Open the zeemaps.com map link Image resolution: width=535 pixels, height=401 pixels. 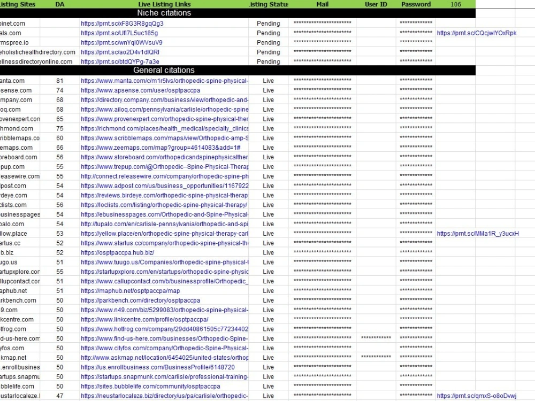tap(160, 148)
